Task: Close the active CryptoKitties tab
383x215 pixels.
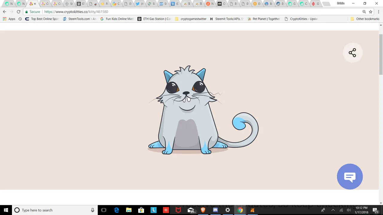Action: pos(35,4)
